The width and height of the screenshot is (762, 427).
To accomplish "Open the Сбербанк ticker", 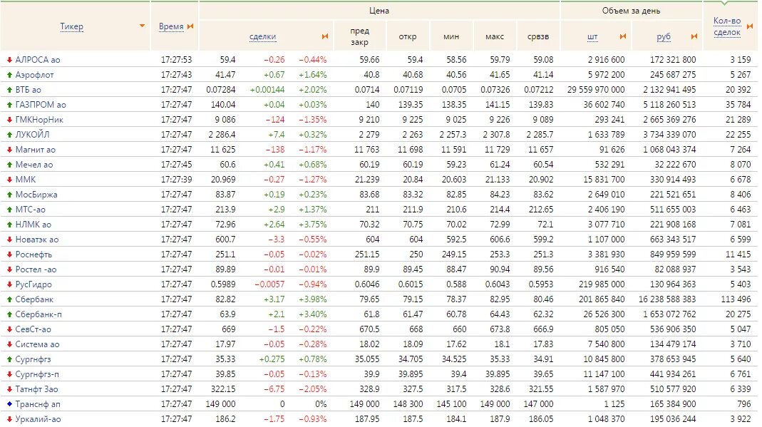I will pyautogui.click(x=34, y=299).
